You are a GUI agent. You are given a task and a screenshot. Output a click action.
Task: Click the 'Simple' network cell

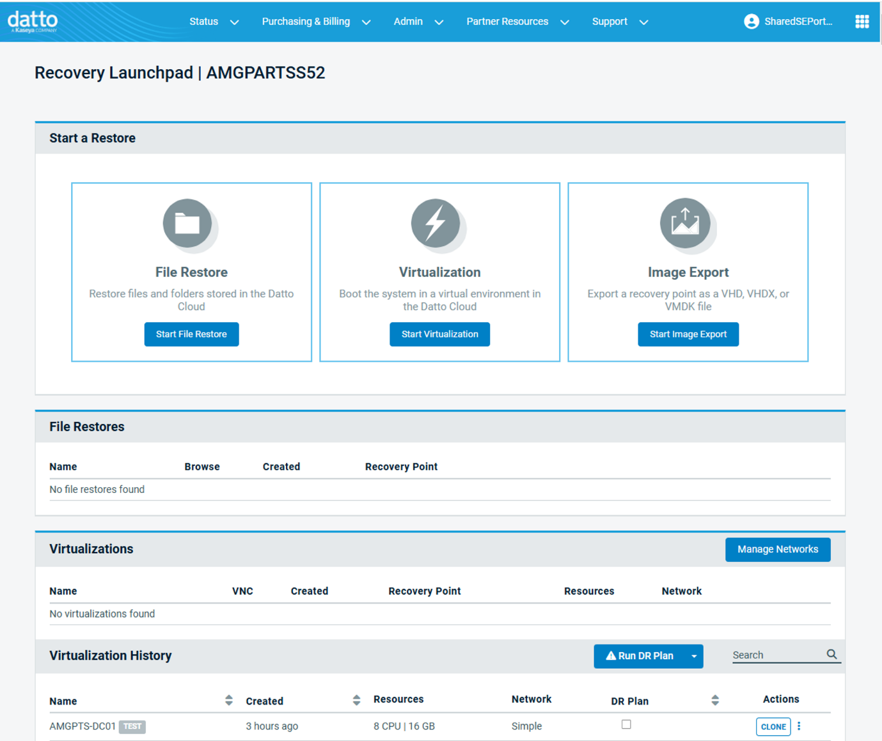(x=526, y=726)
